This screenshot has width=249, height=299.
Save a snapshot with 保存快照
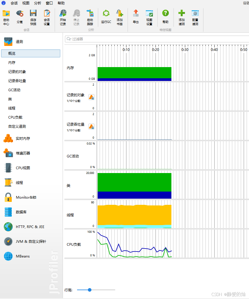(x=33, y=18)
